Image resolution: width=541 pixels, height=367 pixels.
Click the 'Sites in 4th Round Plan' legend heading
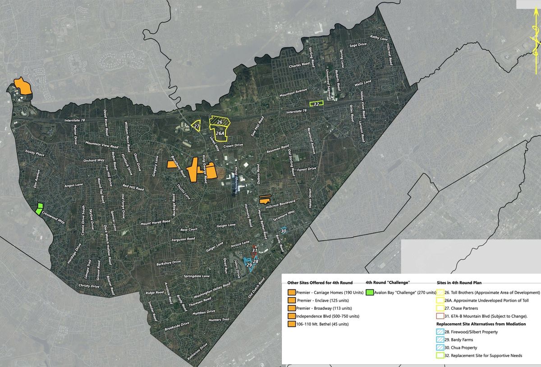point(459,283)
